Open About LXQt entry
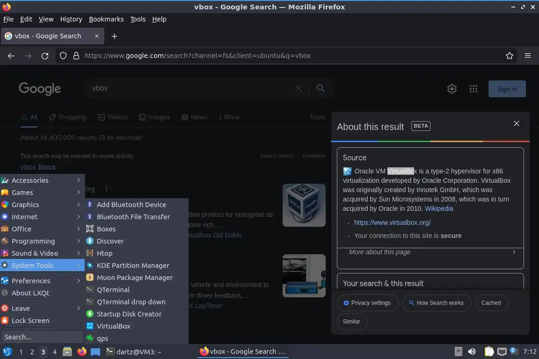The height and width of the screenshot is (359, 539). click(x=42, y=293)
